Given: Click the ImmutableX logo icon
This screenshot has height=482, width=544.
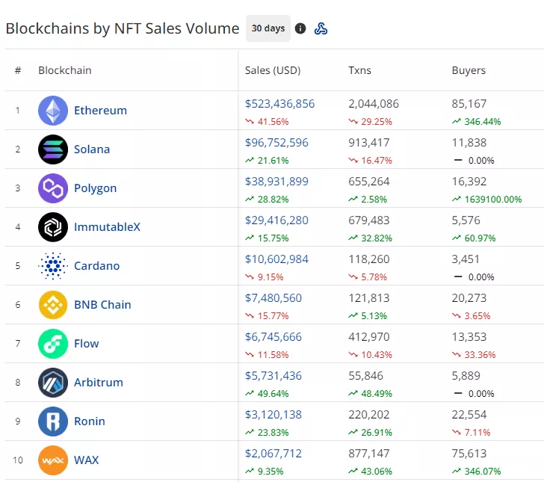Looking at the screenshot, I should point(53,227).
